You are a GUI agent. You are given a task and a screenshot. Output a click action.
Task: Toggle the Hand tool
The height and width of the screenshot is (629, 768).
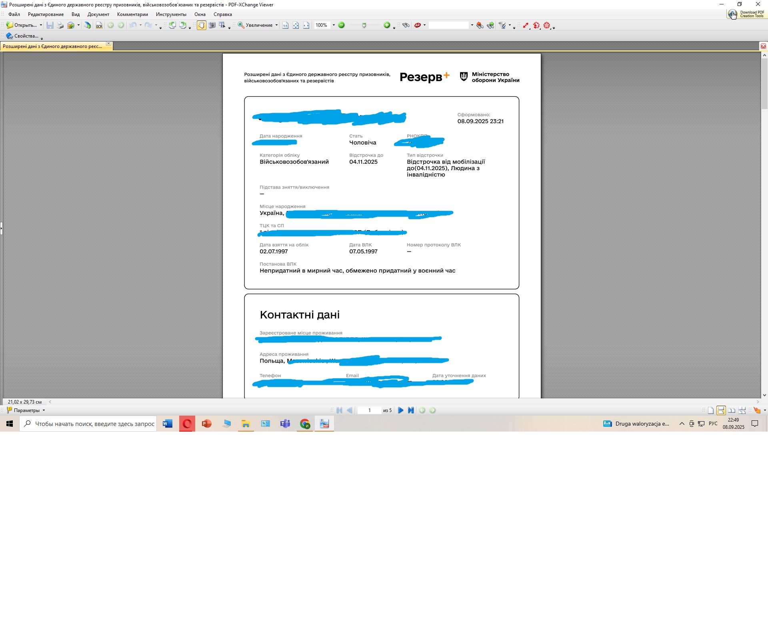pos(201,25)
